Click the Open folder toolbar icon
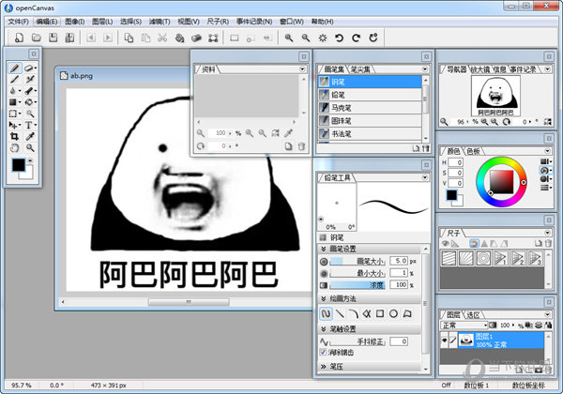This screenshot has width=563, height=394. (x=36, y=38)
